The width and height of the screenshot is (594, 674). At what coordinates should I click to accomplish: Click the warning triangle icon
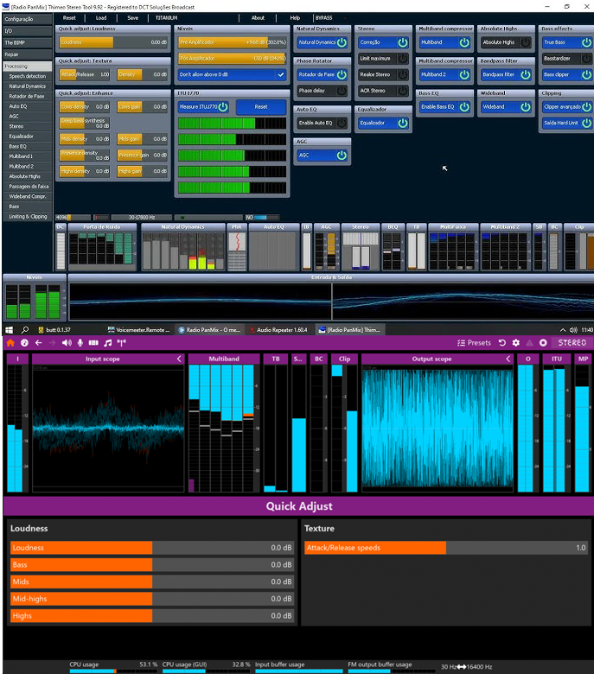(529, 343)
